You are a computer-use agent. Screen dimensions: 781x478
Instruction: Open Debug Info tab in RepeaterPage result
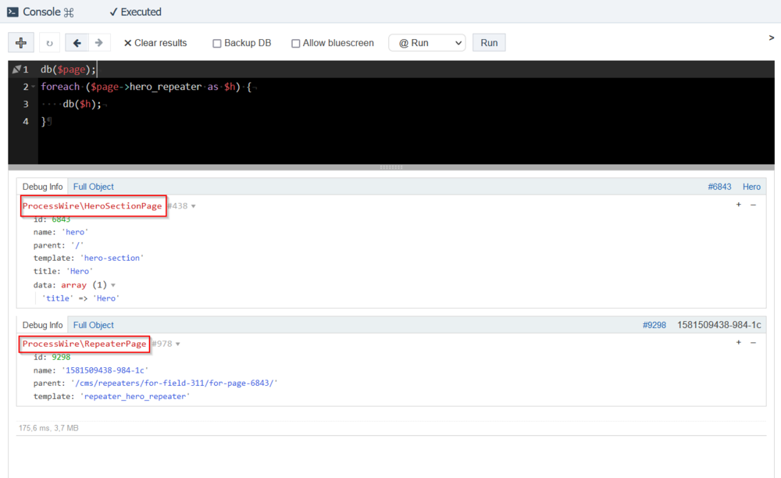click(x=42, y=325)
